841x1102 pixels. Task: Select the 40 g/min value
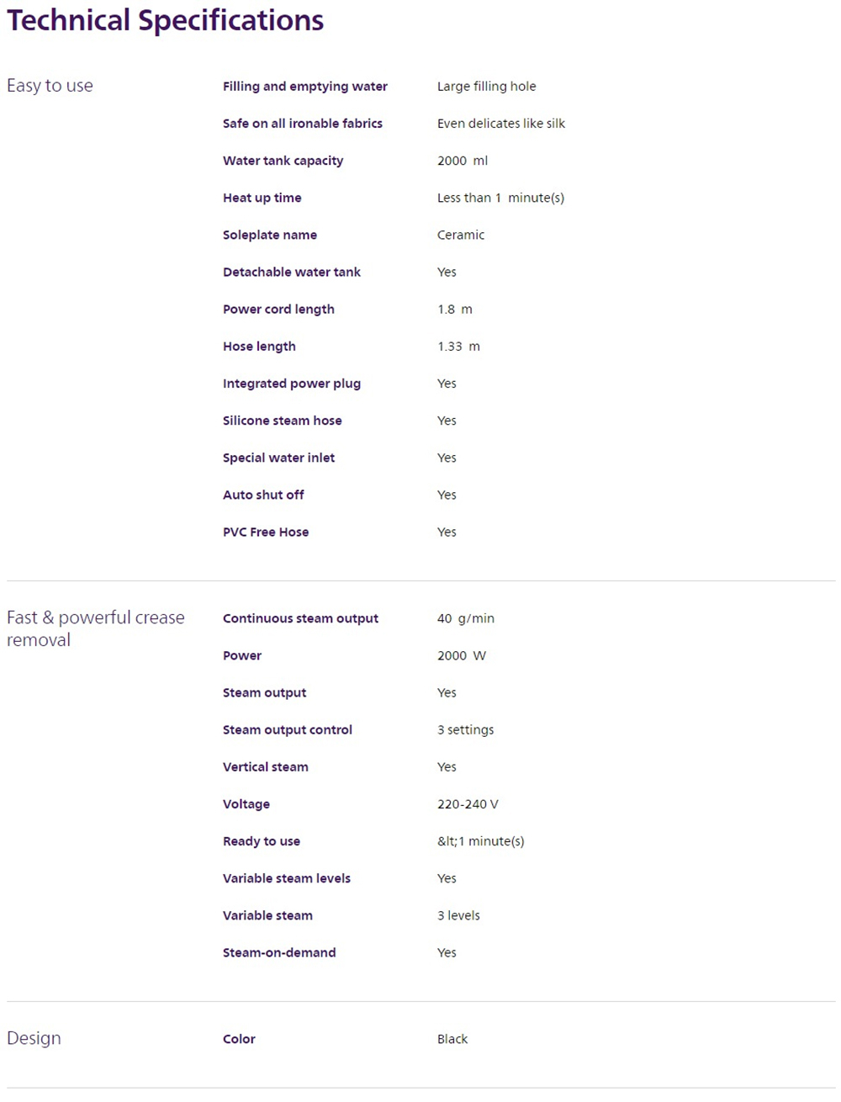click(466, 618)
